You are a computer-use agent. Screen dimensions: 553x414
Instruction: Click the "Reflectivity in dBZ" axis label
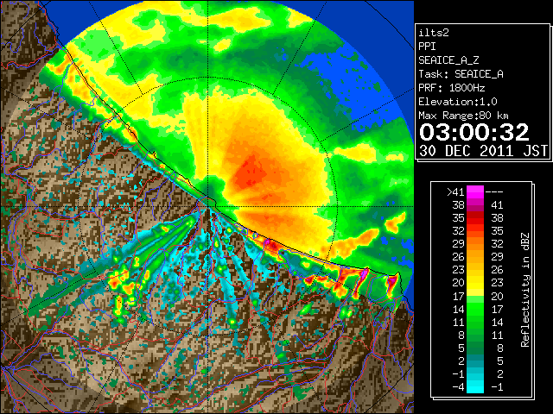(525, 290)
